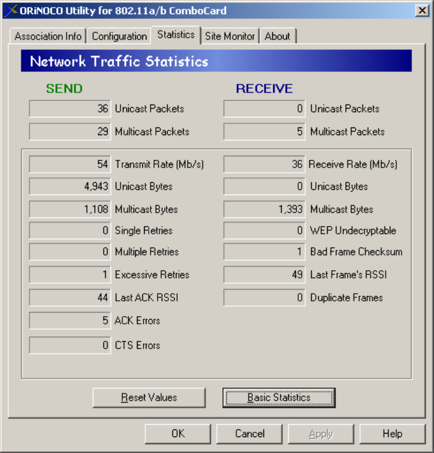The height and width of the screenshot is (453, 434).
Task: Click the Duplicate Frames value field
Action: [x=264, y=297]
